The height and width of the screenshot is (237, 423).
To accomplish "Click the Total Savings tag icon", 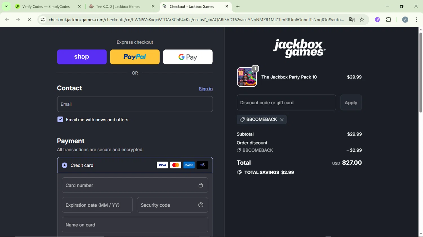I will [x=239, y=173].
